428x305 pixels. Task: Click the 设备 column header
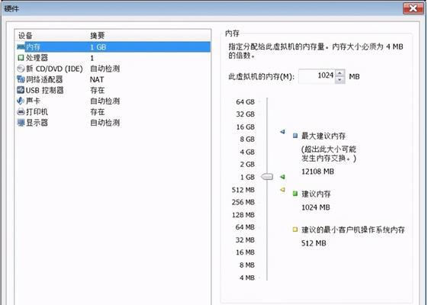pyautogui.click(x=25, y=36)
